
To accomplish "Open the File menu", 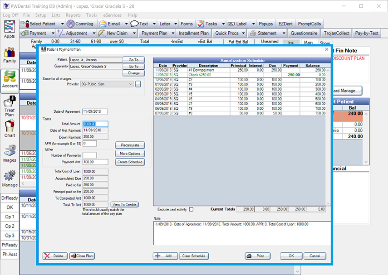I will [x=26, y=15].
